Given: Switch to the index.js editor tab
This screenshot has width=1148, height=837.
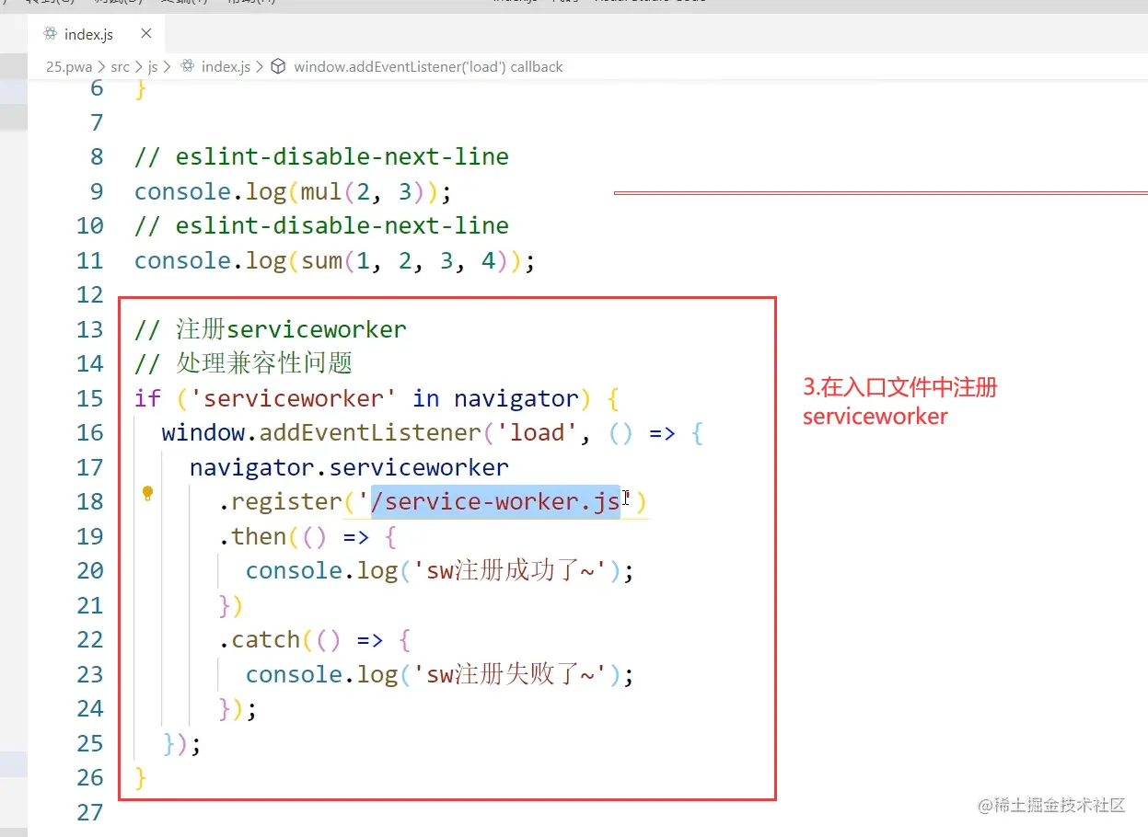Looking at the screenshot, I should [x=96, y=34].
